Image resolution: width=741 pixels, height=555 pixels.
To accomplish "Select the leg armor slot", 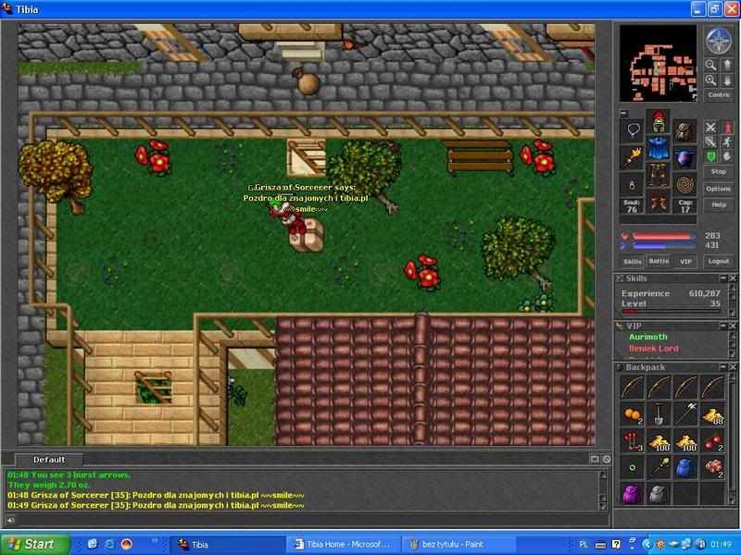I will pyautogui.click(x=659, y=175).
